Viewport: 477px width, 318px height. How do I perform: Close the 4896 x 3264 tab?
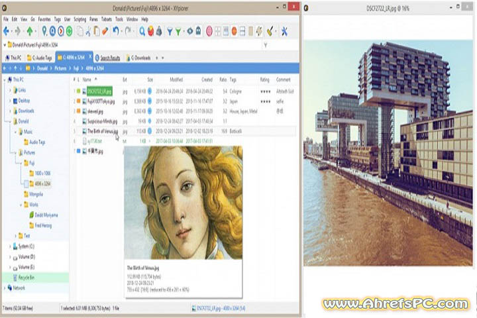[x=90, y=56]
